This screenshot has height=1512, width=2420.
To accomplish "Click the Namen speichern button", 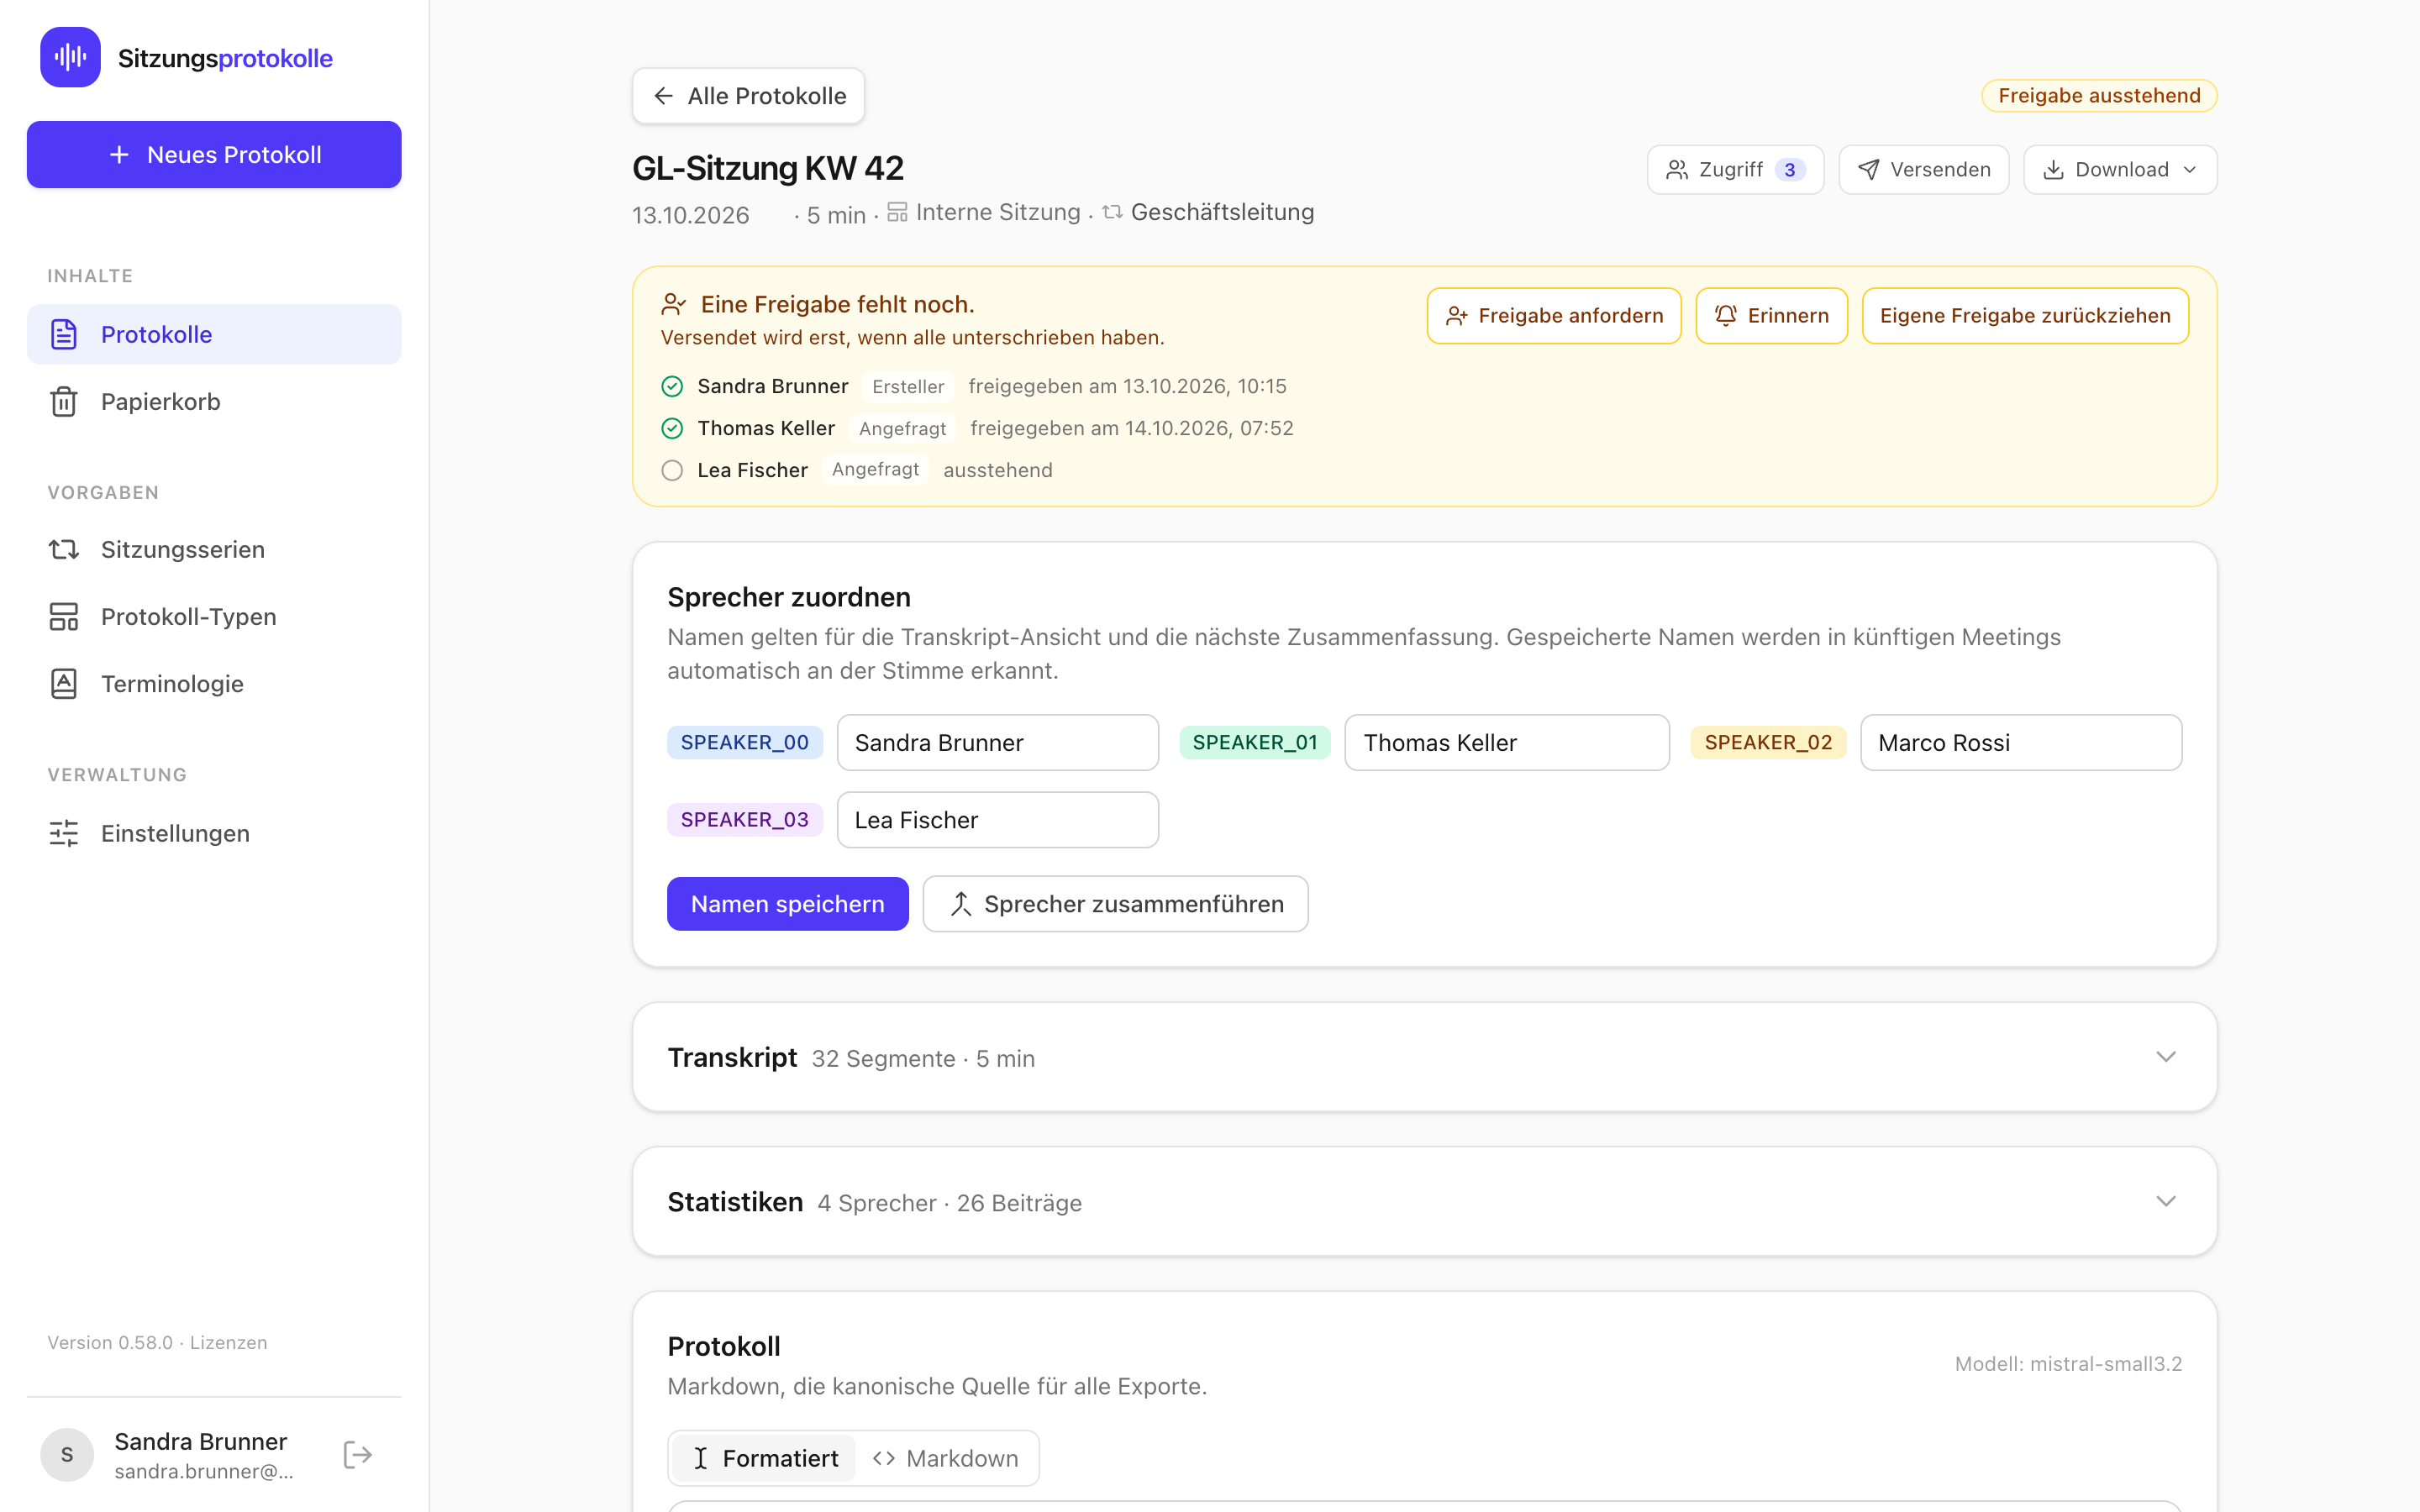I will click(x=788, y=904).
